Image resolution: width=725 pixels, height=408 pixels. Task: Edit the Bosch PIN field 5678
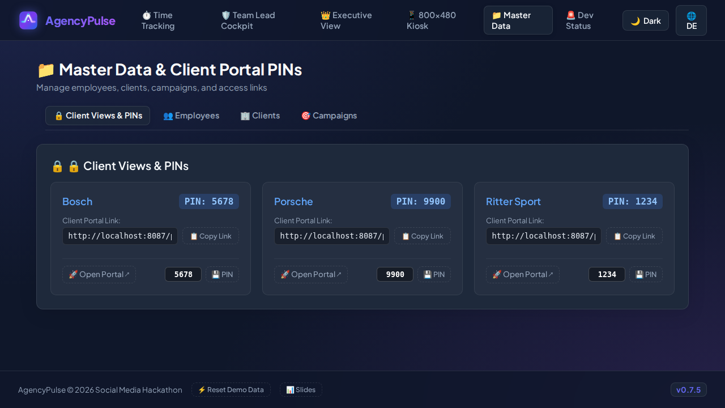183,274
